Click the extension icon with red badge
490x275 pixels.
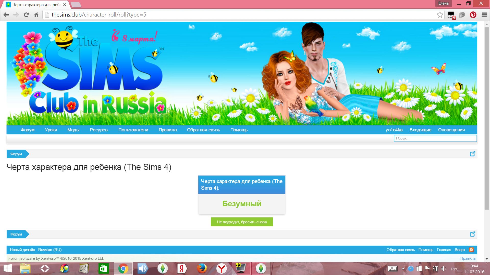click(x=451, y=15)
